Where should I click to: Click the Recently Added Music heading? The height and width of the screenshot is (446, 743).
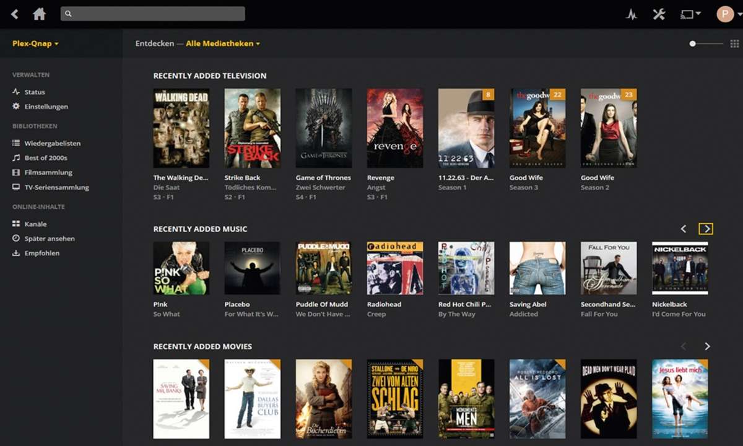point(201,229)
